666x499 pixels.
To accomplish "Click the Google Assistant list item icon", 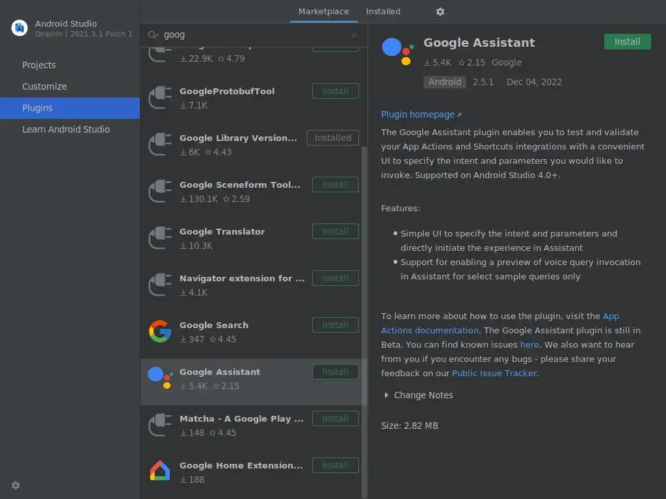I will (x=159, y=378).
